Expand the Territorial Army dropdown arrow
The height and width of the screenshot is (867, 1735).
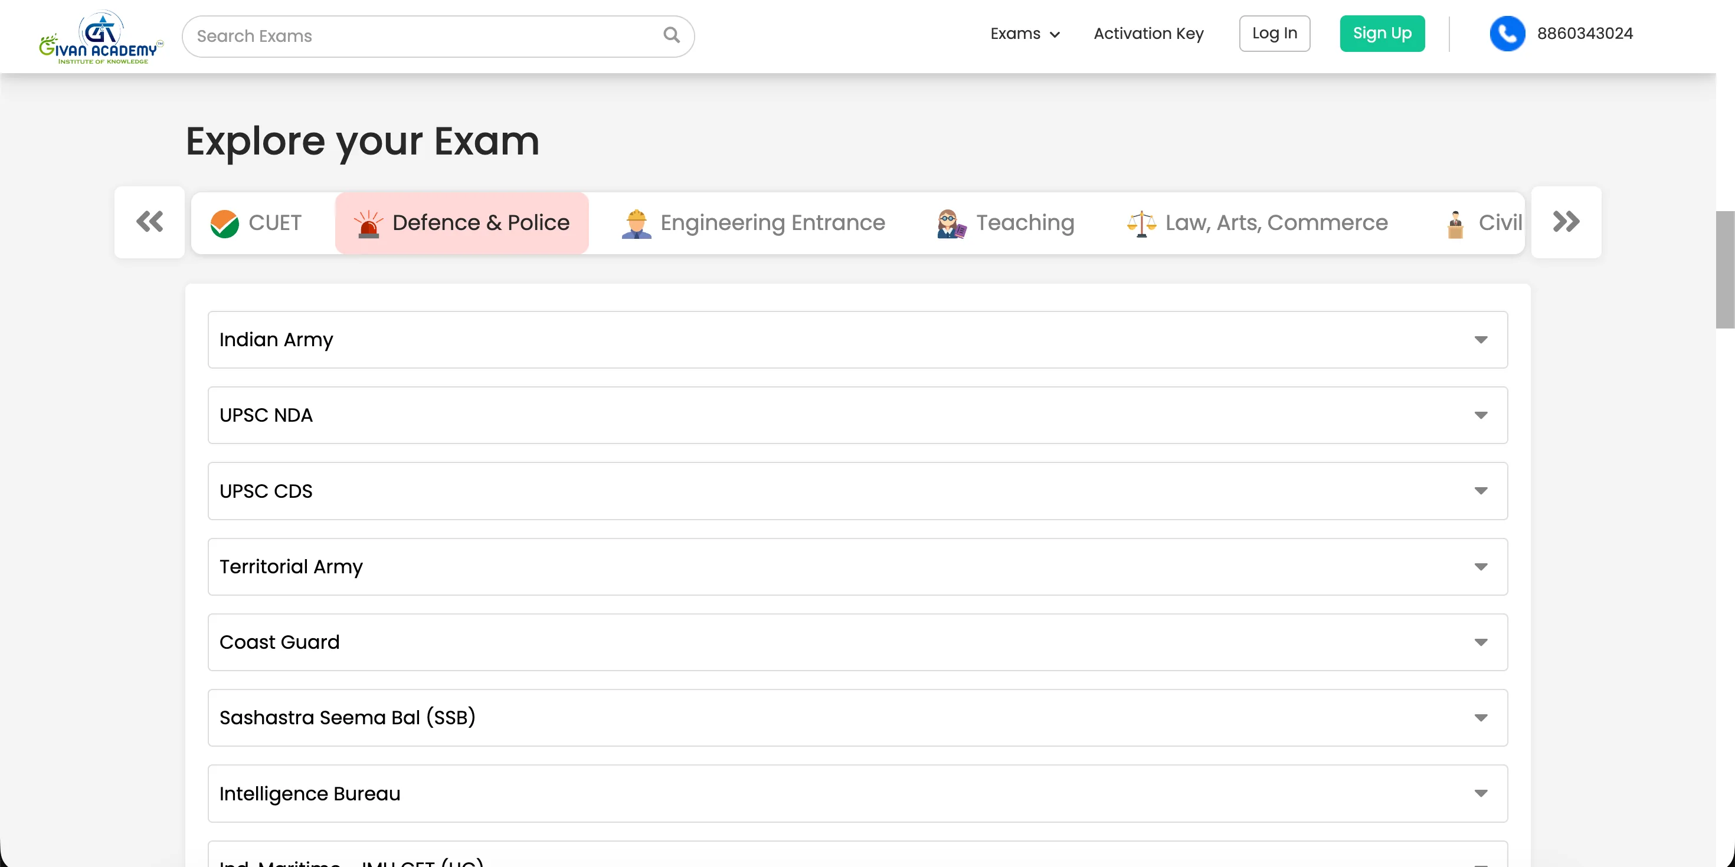coord(1481,567)
